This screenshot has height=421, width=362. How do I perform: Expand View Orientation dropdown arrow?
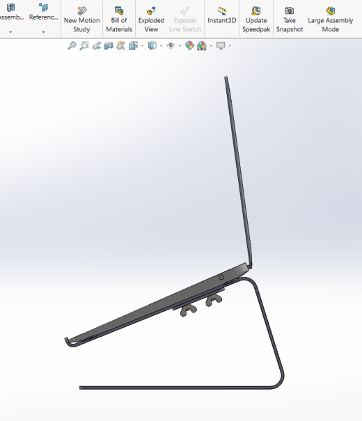pyautogui.click(x=142, y=46)
